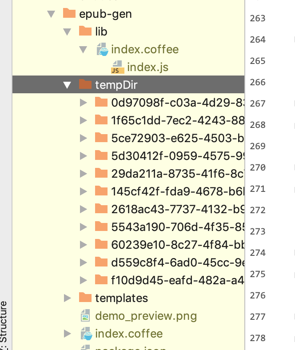Click the folder icon of 145cf42f-fda9-4678
This screenshot has width=295, height=350.
tap(101, 191)
